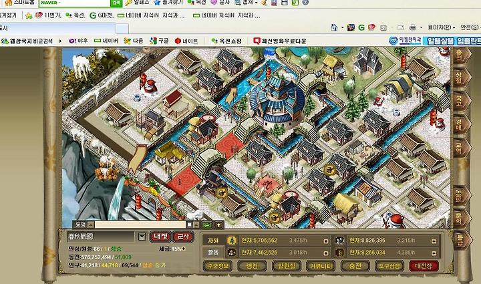
Task: Toggle the small white chat checkbox
Action: click(189, 225)
